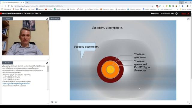Click the presenter video feed
The width and height of the screenshot is (192, 108).
click(25, 38)
